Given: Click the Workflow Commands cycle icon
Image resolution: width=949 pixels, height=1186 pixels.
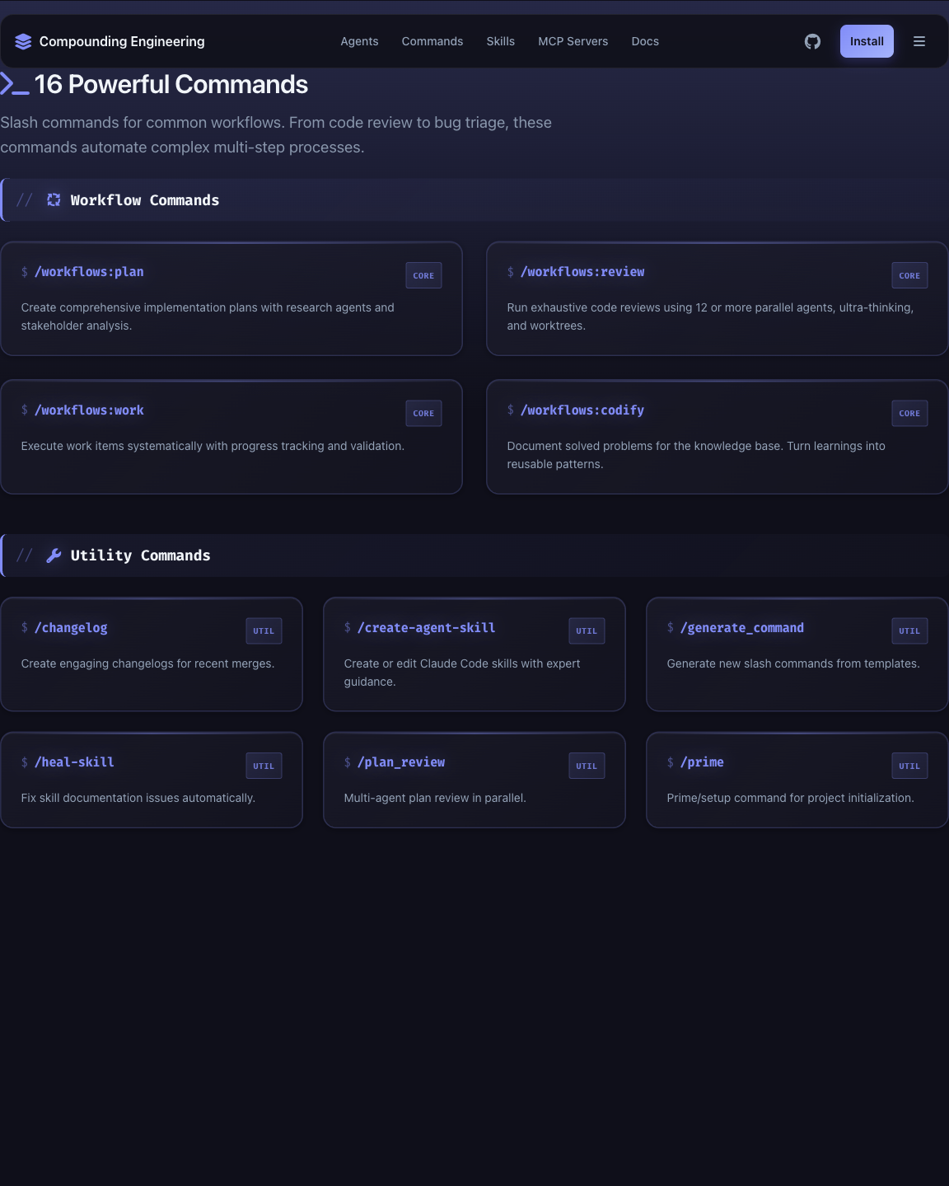Looking at the screenshot, I should point(54,200).
